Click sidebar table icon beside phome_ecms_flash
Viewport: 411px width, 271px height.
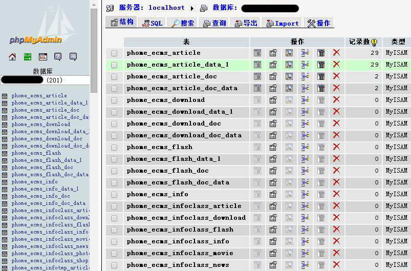[x=5, y=154]
